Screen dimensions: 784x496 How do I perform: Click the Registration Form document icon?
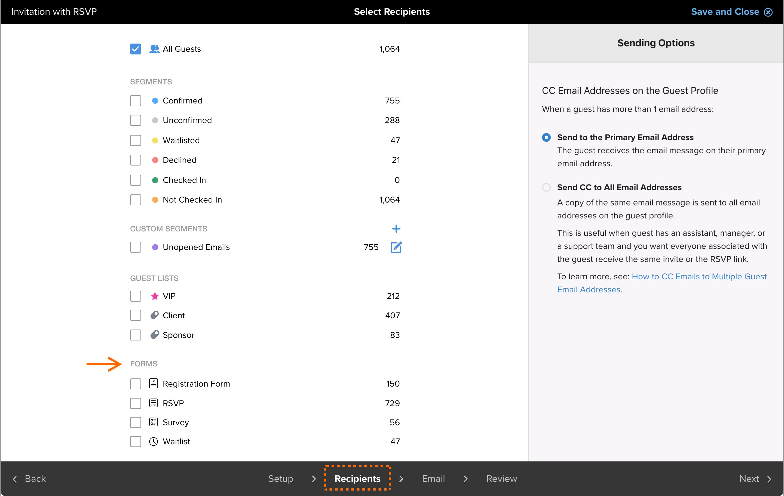[153, 383]
